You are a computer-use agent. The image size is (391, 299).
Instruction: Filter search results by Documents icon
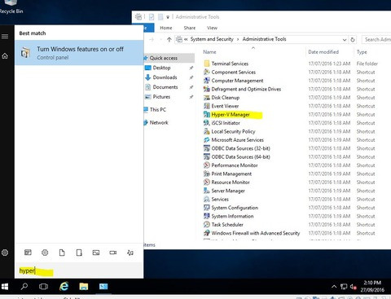click(62, 253)
